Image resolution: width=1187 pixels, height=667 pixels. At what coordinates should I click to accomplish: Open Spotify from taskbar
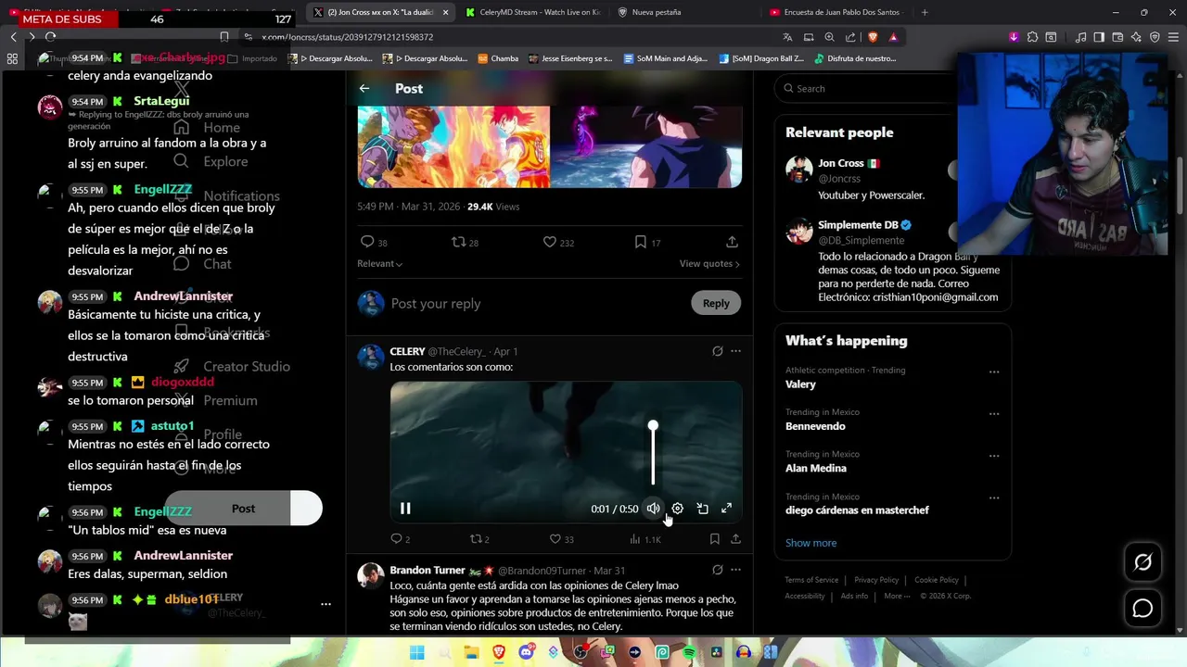click(689, 652)
